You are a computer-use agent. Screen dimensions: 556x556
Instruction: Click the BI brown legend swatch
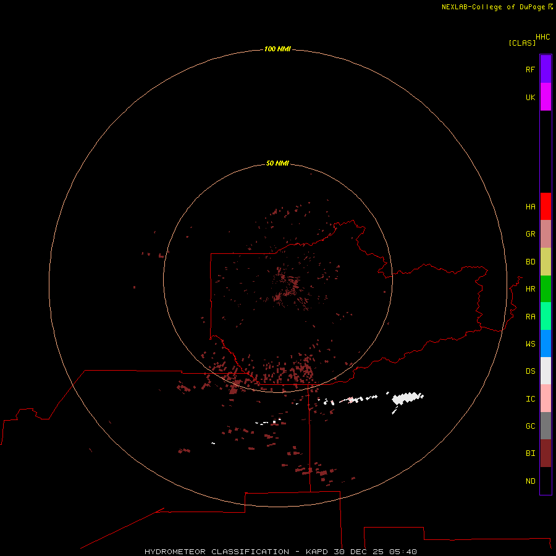(545, 453)
